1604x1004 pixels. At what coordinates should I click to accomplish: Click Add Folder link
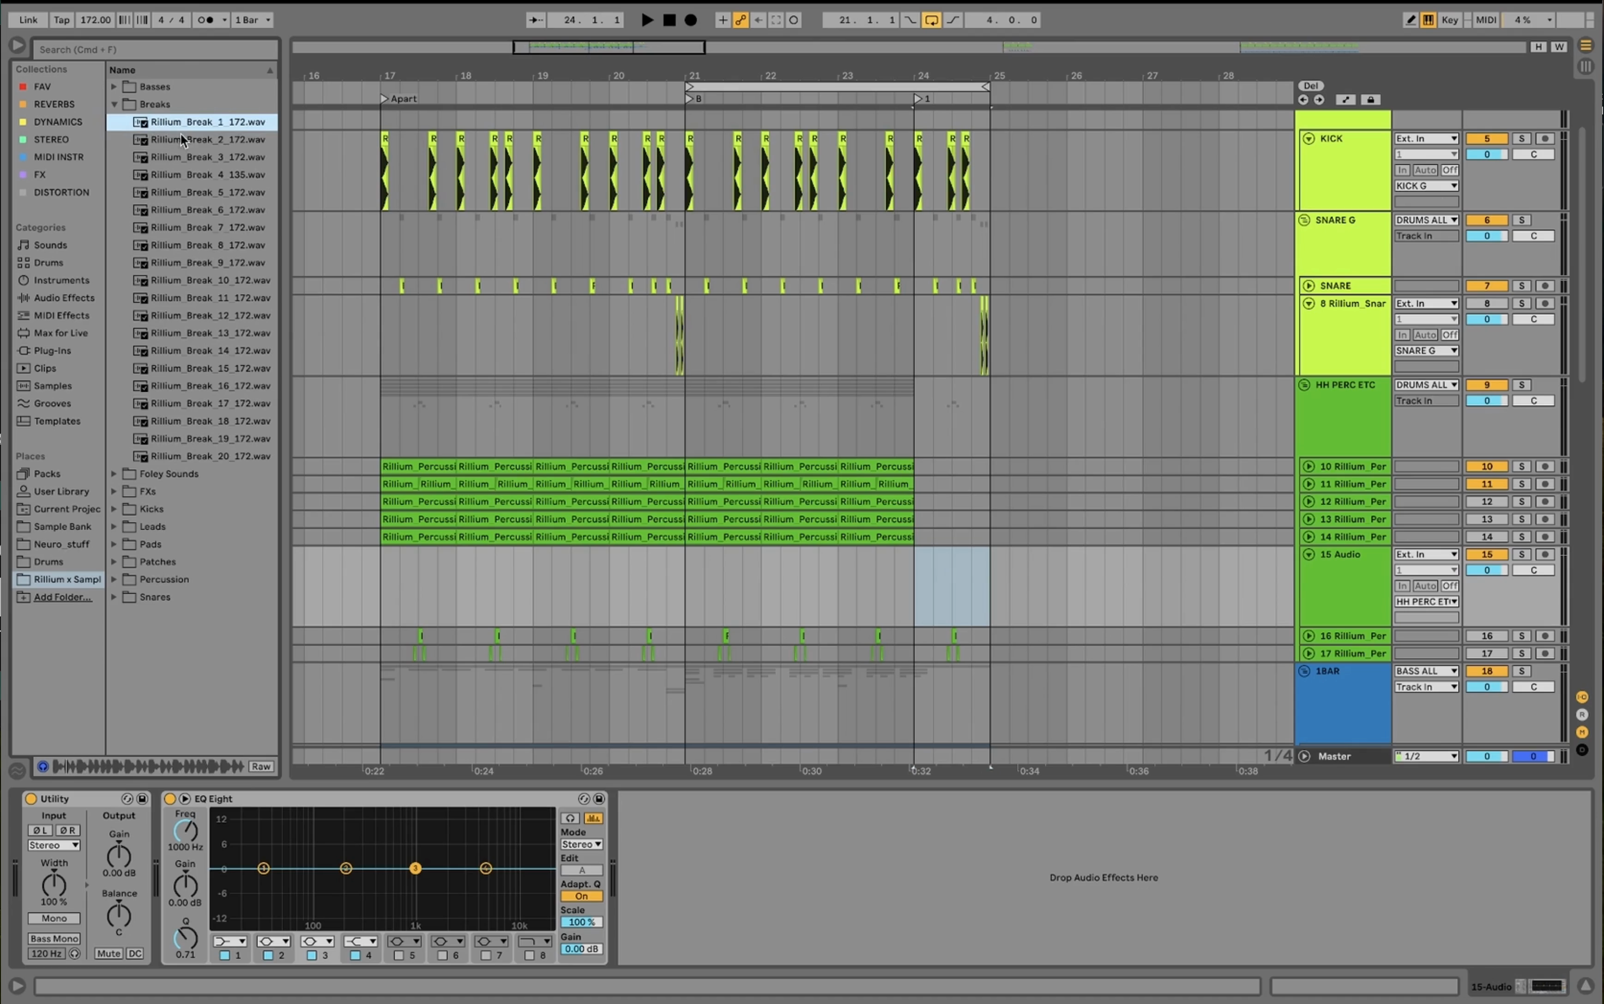click(62, 597)
